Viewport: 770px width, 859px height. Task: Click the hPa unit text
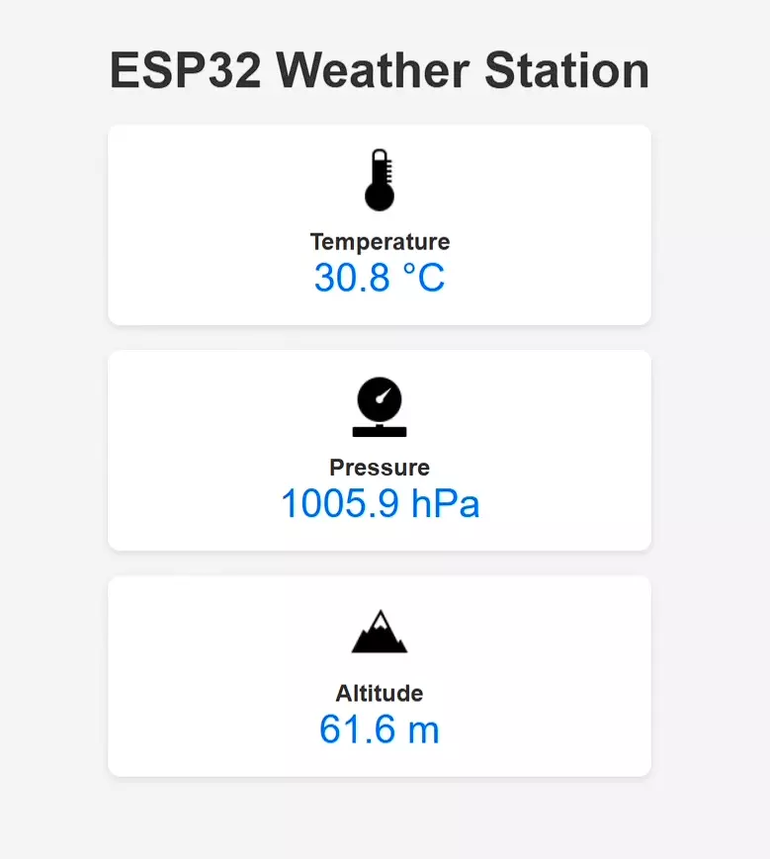445,503
